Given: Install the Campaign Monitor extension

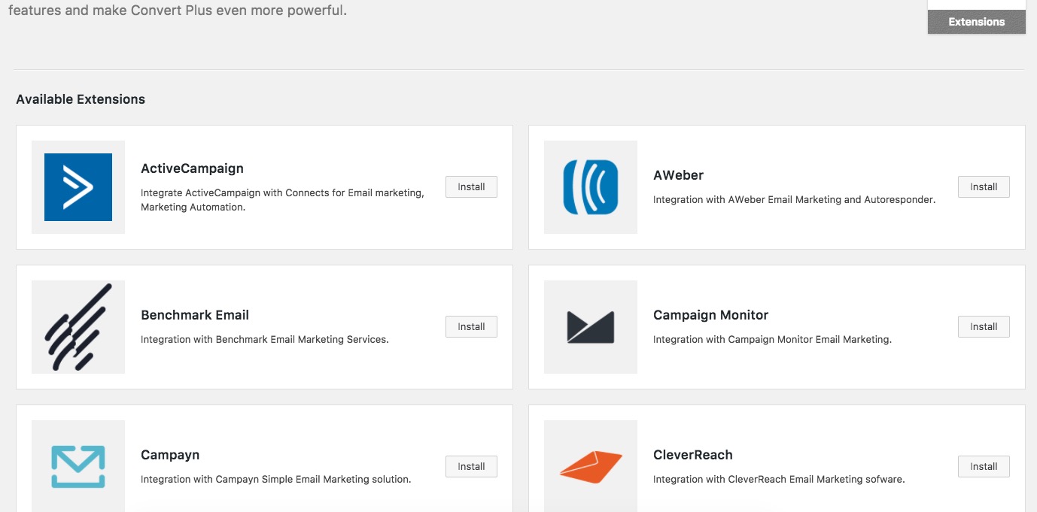Looking at the screenshot, I should (984, 326).
